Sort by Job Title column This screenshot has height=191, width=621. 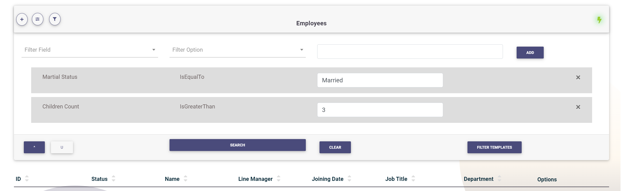click(413, 179)
